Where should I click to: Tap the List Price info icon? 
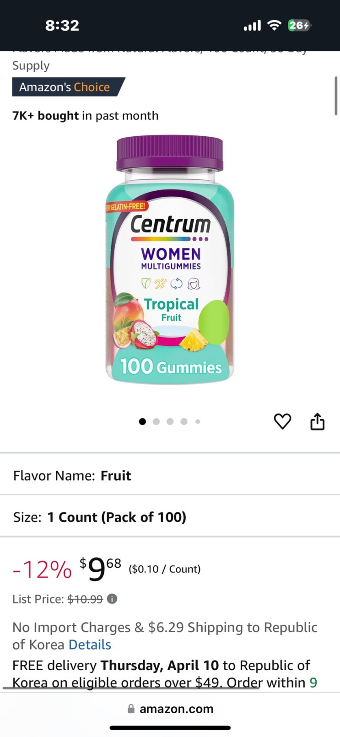click(112, 599)
